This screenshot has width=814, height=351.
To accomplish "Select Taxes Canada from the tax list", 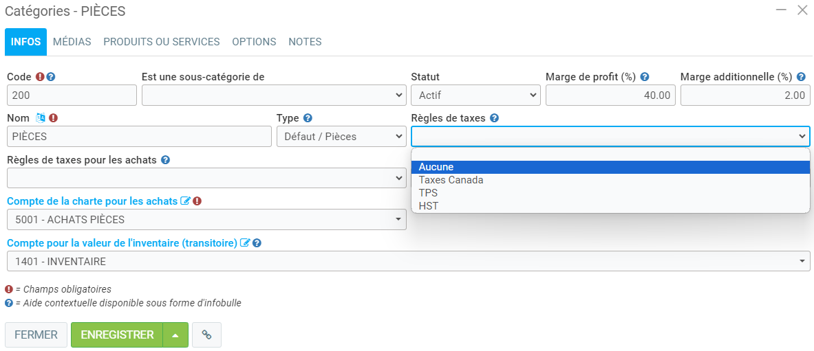I will [x=451, y=180].
